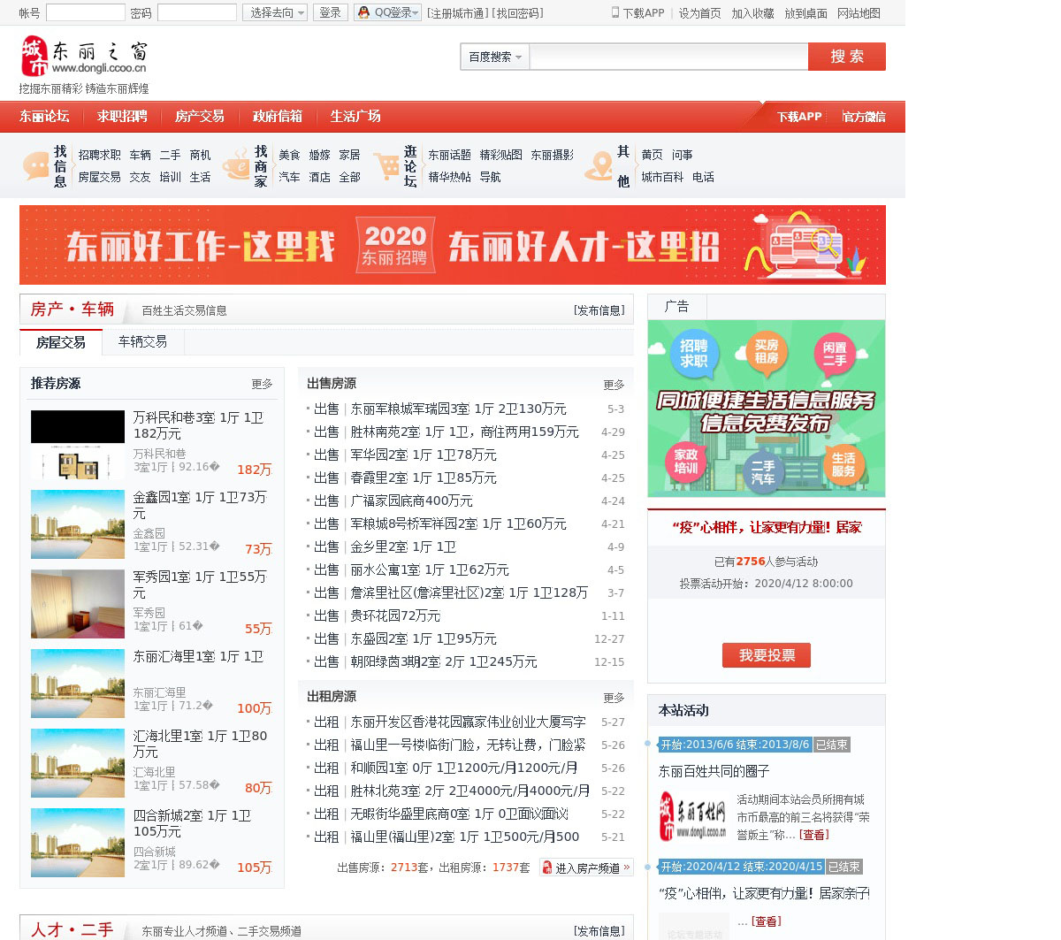This screenshot has width=1061, height=940.
Task: Switch to the 车辆交易 tab
Action: tap(142, 341)
